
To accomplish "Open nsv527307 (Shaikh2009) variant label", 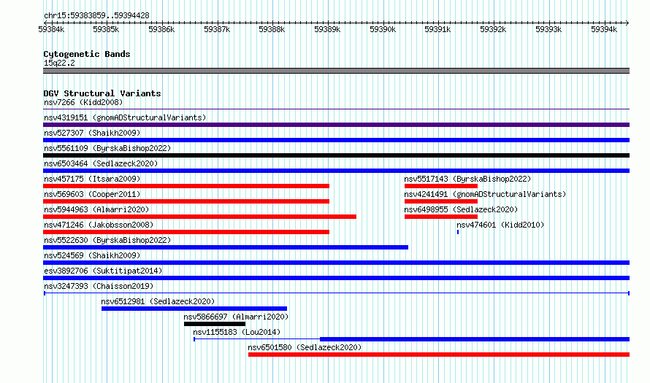I will 92,133.
